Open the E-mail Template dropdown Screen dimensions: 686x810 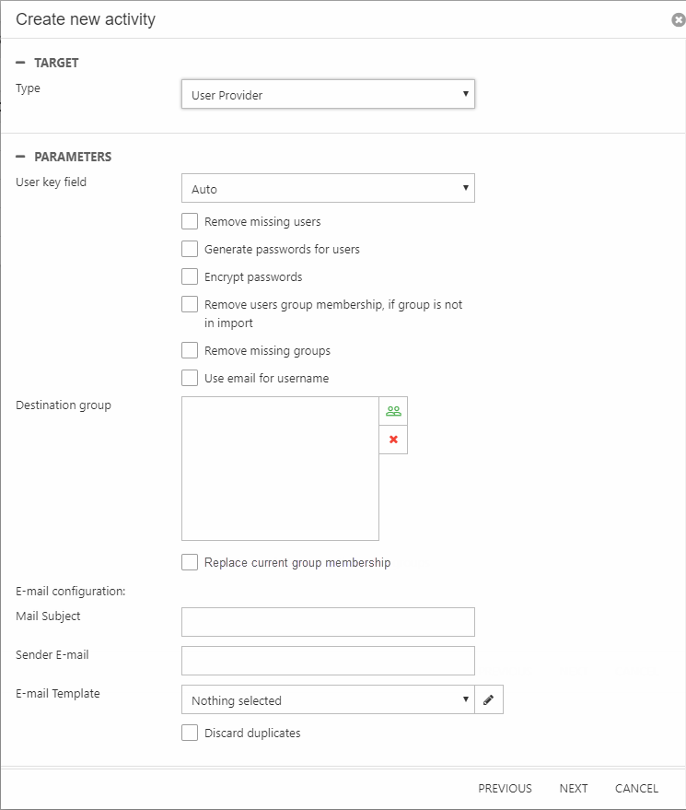[328, 700]
